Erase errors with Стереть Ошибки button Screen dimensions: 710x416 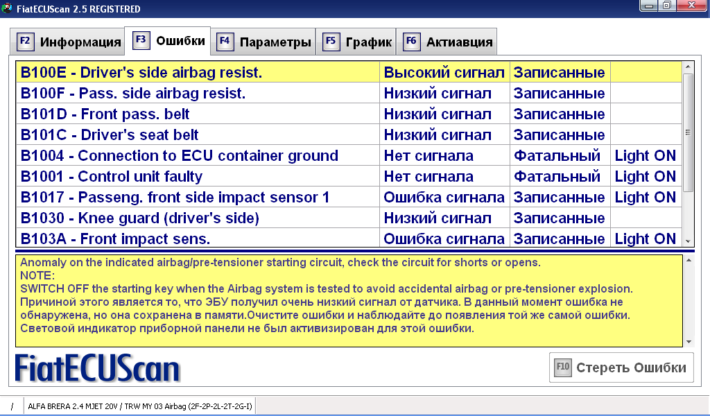(621, 367)
